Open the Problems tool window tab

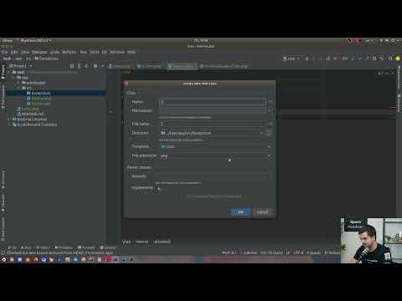(x=64, y=247)
